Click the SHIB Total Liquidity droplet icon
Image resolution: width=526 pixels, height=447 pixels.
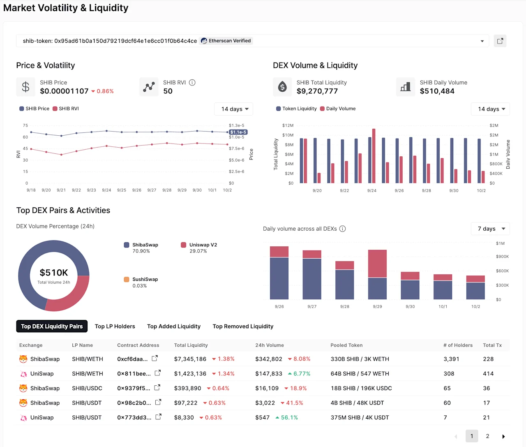tap(282, 87)
